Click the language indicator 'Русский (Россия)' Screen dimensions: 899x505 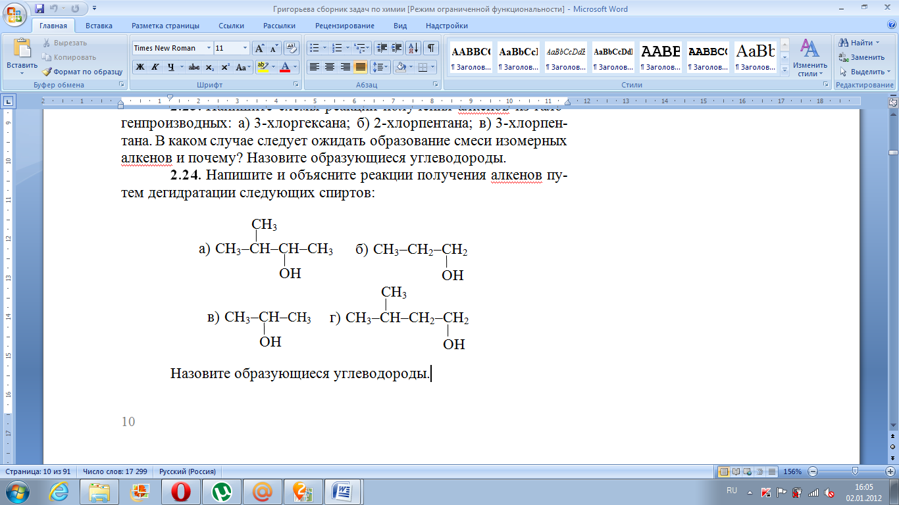click(188, 471)
